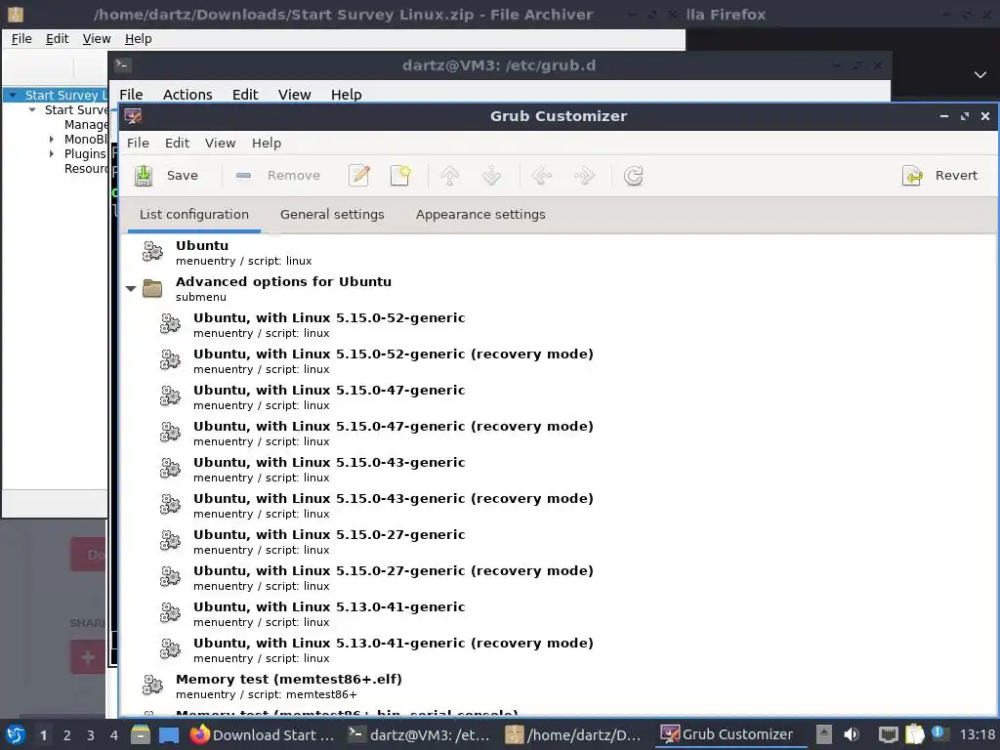Switch to the Appearance settings tab
Viewport: 1000px width, 750px height.
coord(480,214)
